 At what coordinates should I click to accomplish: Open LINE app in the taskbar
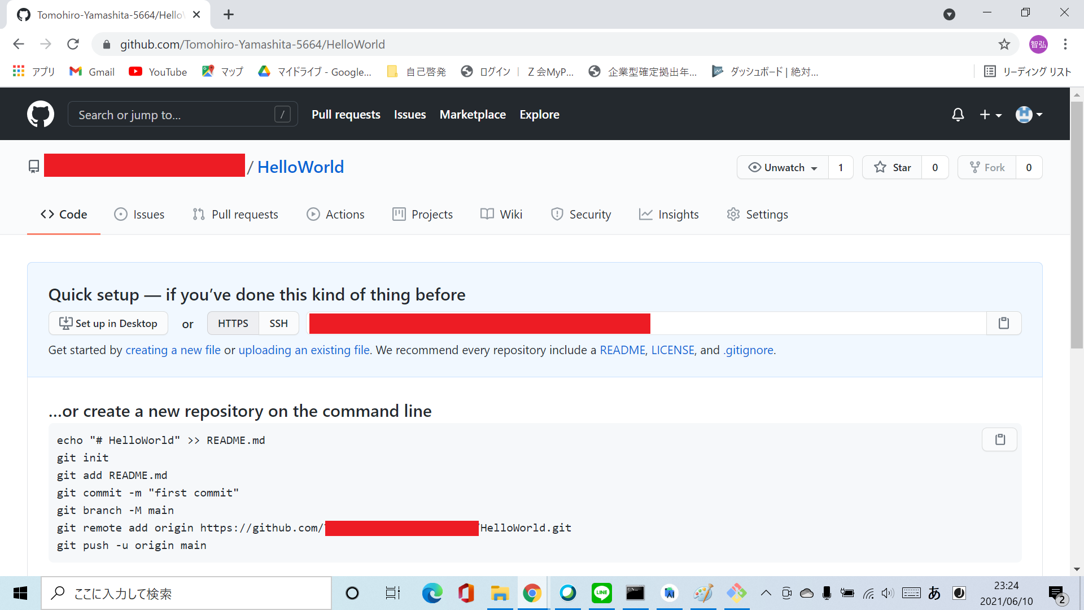[601, 593]
